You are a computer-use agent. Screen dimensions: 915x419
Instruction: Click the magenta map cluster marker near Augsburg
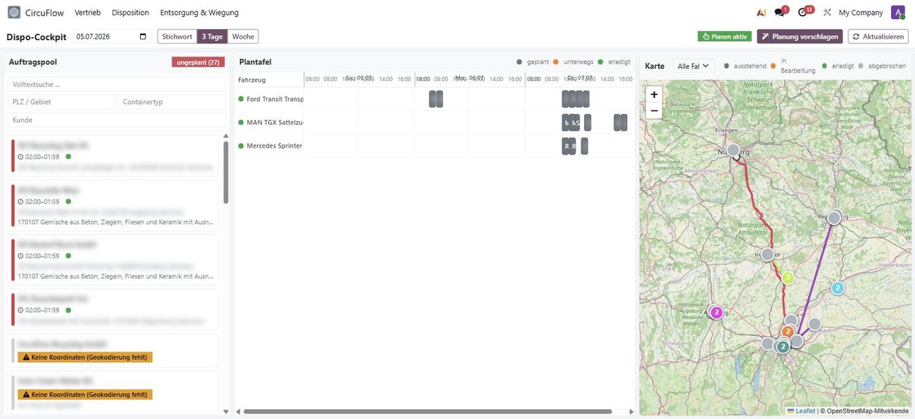(717, 312)
